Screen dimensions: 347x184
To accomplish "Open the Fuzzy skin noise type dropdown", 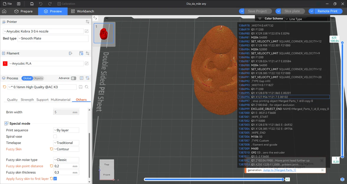I will [66, 160].
